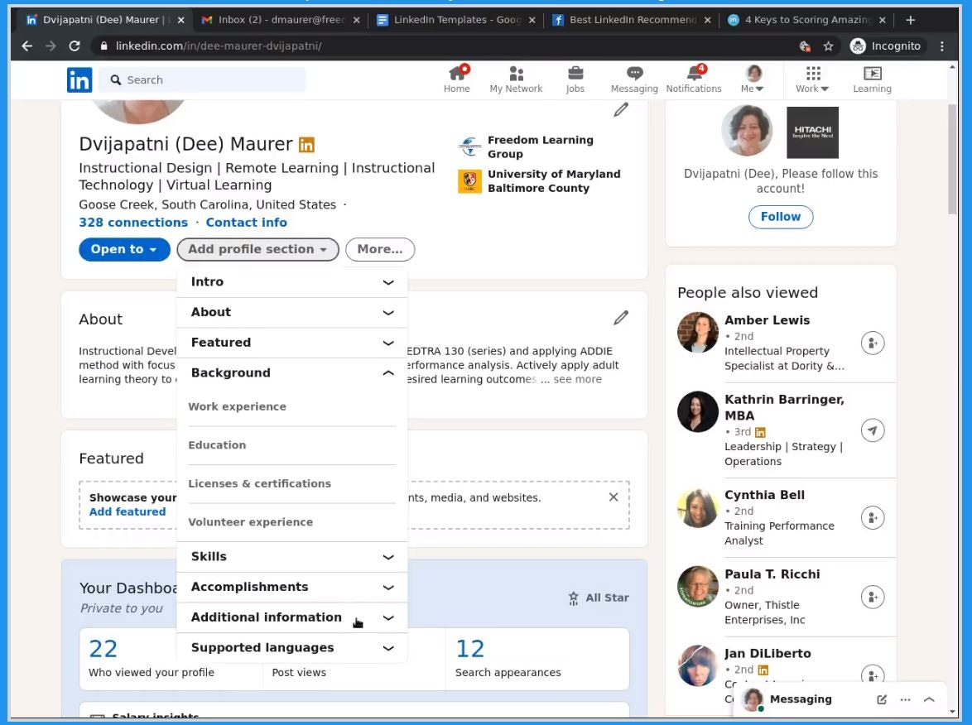Bookmark this page with star icon
This screenshot has width=972, height=725.
tap(828, 46)
